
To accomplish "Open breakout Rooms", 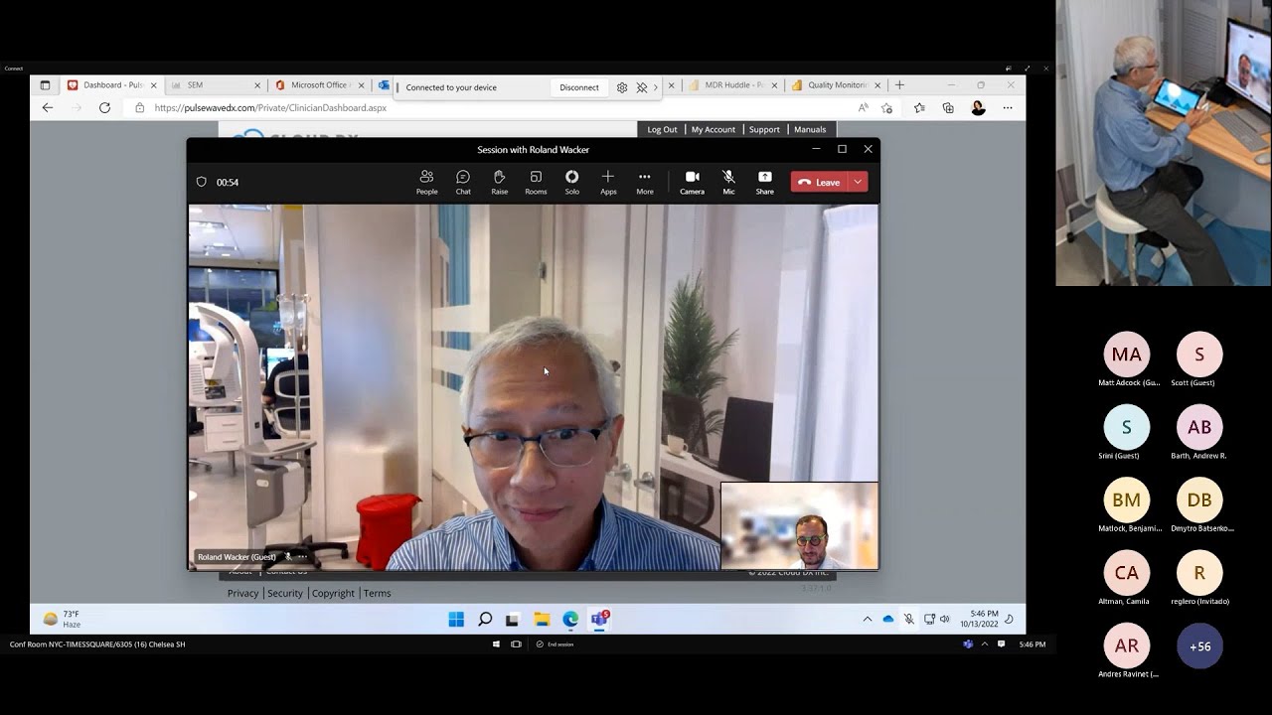I will click(x=536, y=182).
